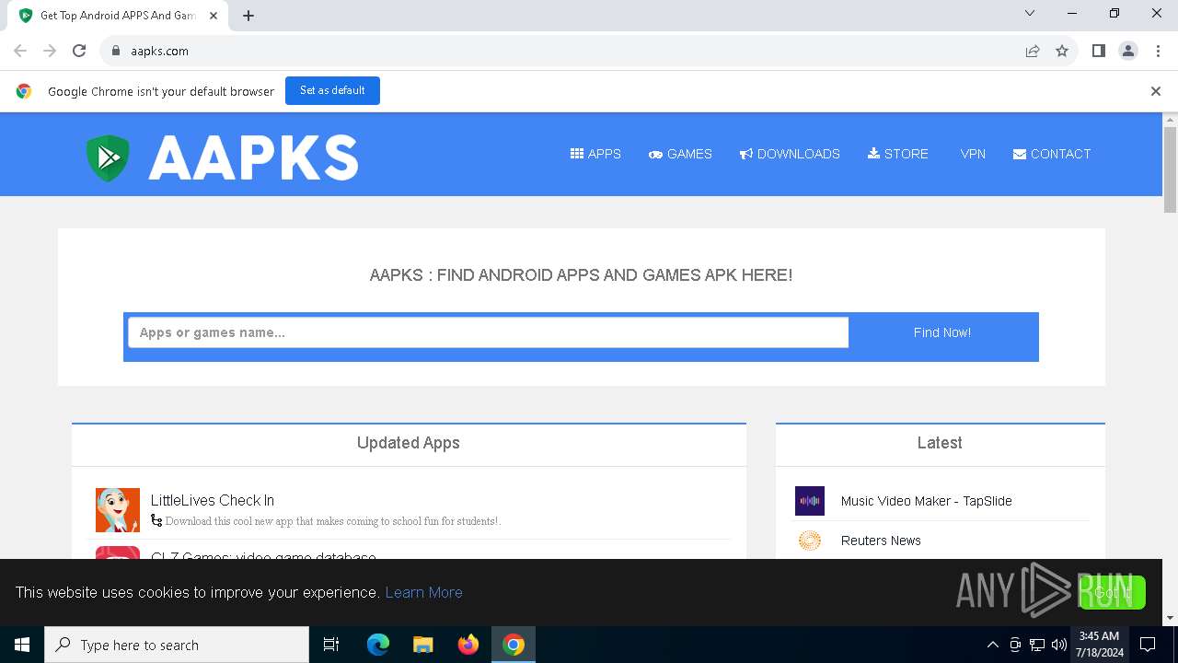
Task: Click the Updated Apps heading
Action: point(409,443)
